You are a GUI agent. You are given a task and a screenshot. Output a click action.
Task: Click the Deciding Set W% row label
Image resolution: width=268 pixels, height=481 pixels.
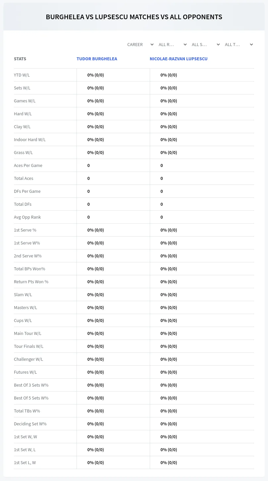30,424
